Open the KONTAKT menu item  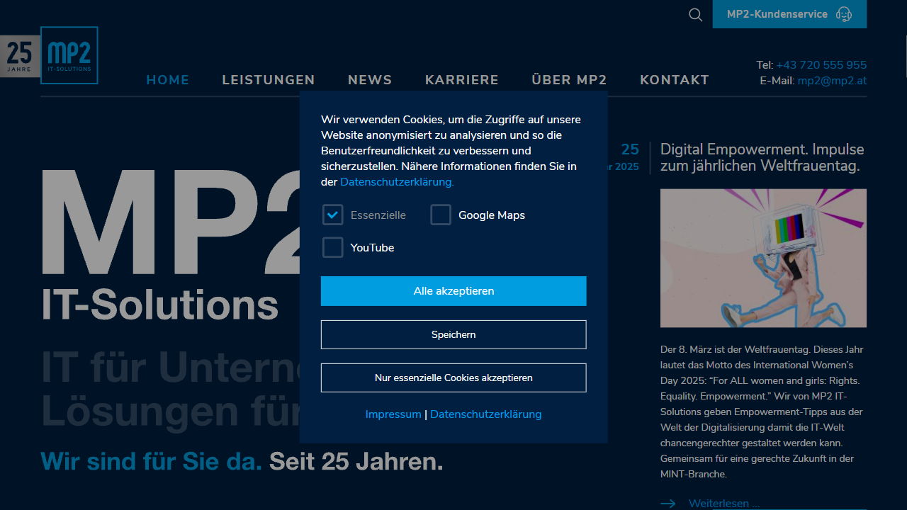click(x=675, y=80)
